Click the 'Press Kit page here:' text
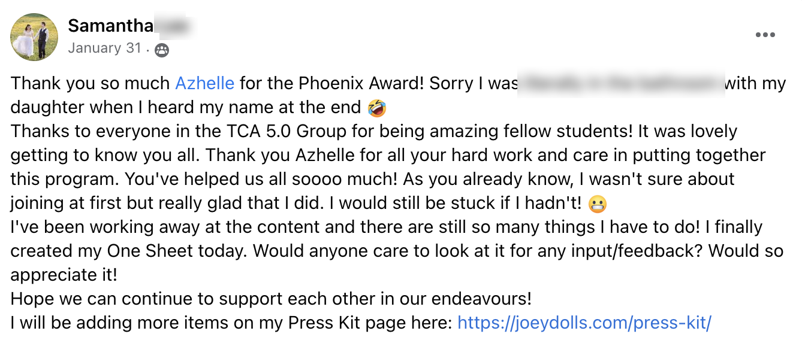 (370, 323)
